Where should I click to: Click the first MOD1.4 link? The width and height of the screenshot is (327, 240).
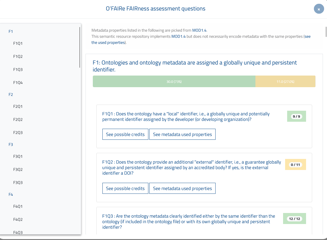[x=199, y=30]
